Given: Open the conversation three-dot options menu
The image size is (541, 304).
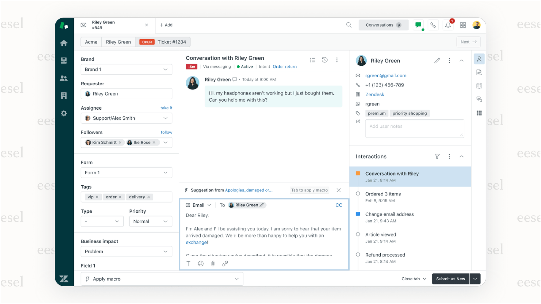Looking at the screenshot, I should (337, 60).
